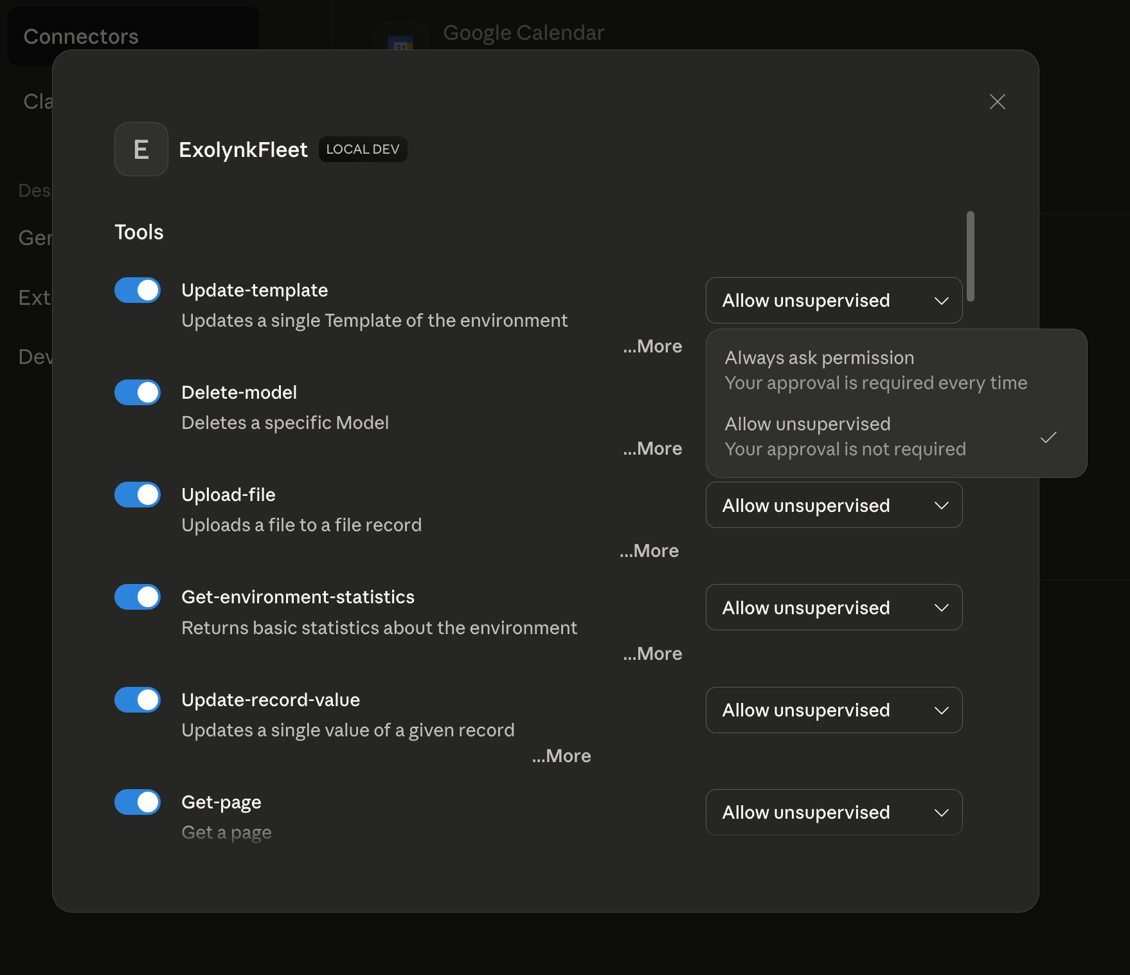Open the Get-page permission dropdown
1130x975 pixels.
point(834,812)
